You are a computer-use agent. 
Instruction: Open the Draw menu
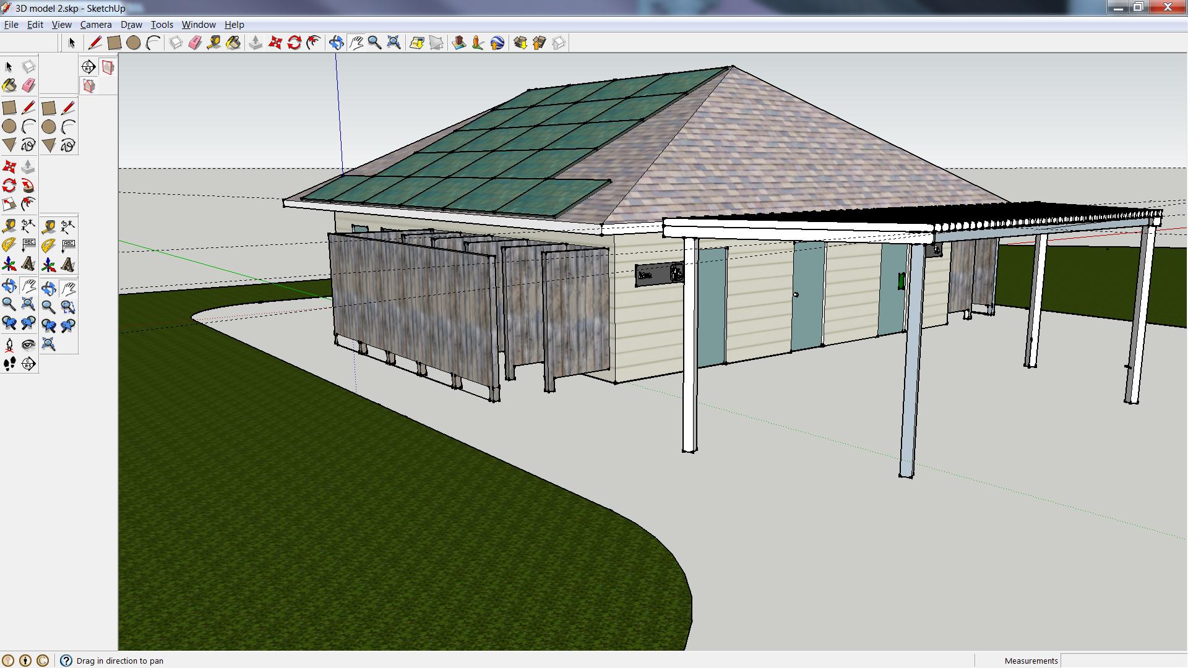[131, 25]
